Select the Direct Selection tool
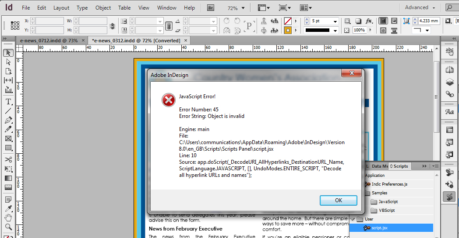Screen dimensions: 459x238 (x=8, y=62)
